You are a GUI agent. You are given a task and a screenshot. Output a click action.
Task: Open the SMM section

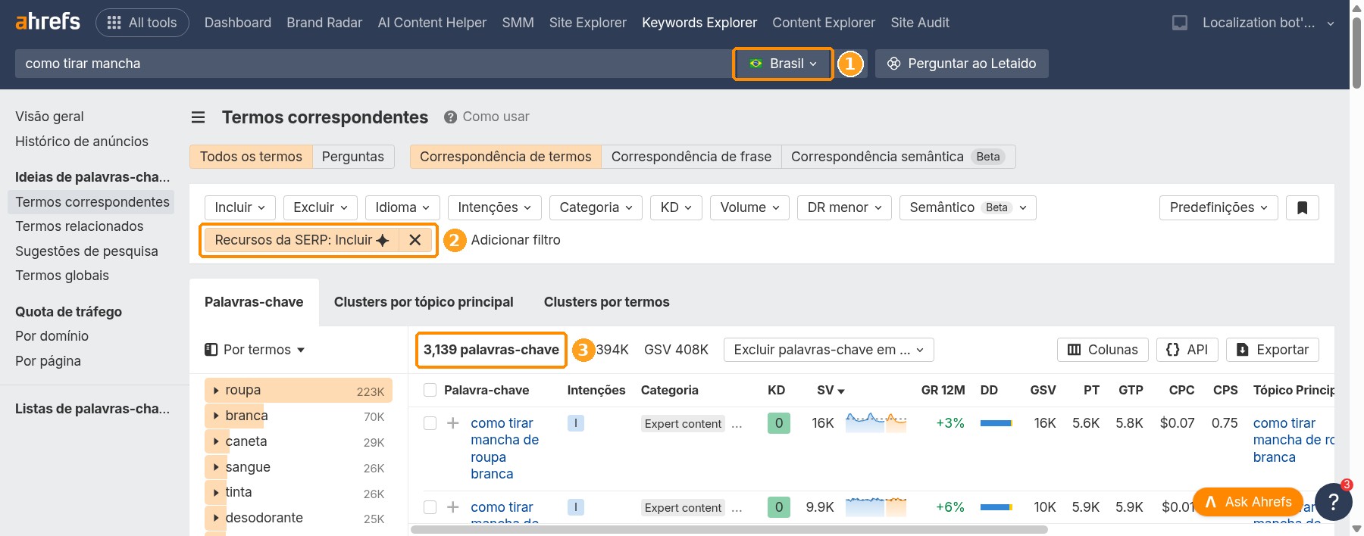(x=518, y=23)
